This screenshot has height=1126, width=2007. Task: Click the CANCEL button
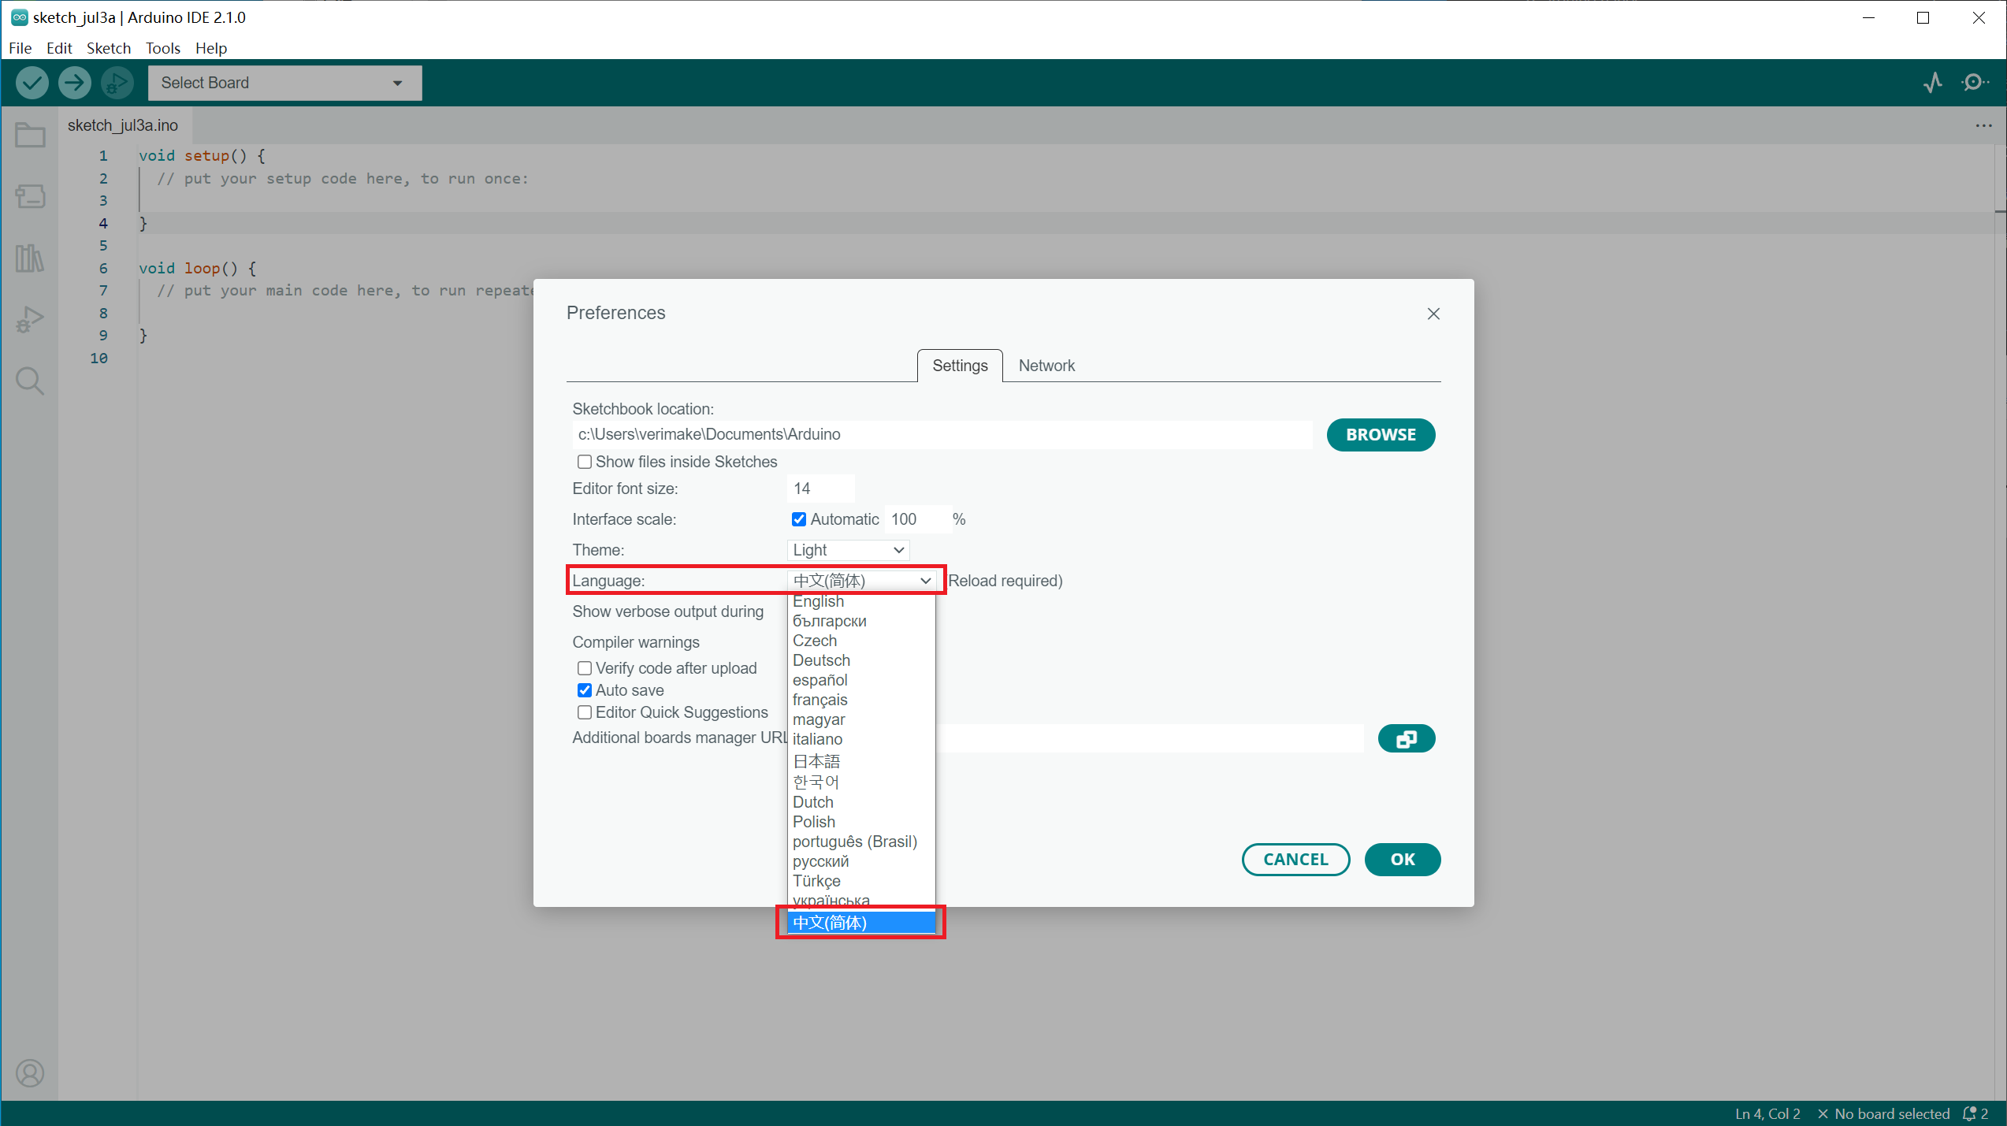(1295, 860)
